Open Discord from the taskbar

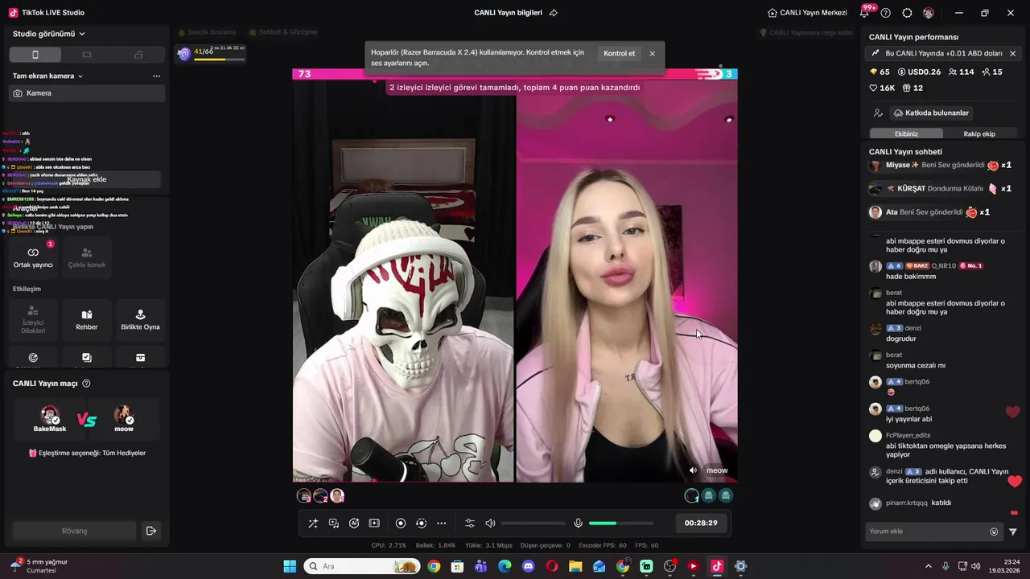[x=528, y=566]
